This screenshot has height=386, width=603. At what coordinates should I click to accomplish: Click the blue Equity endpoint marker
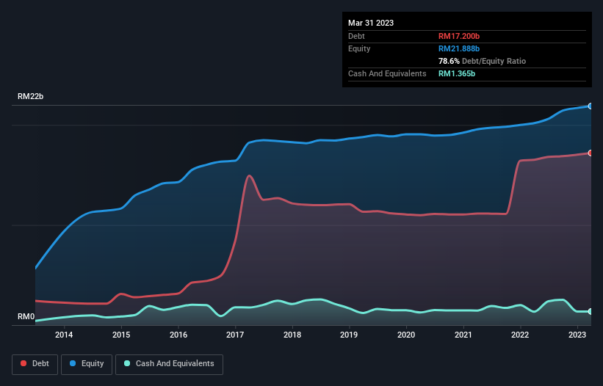[591, 106]
